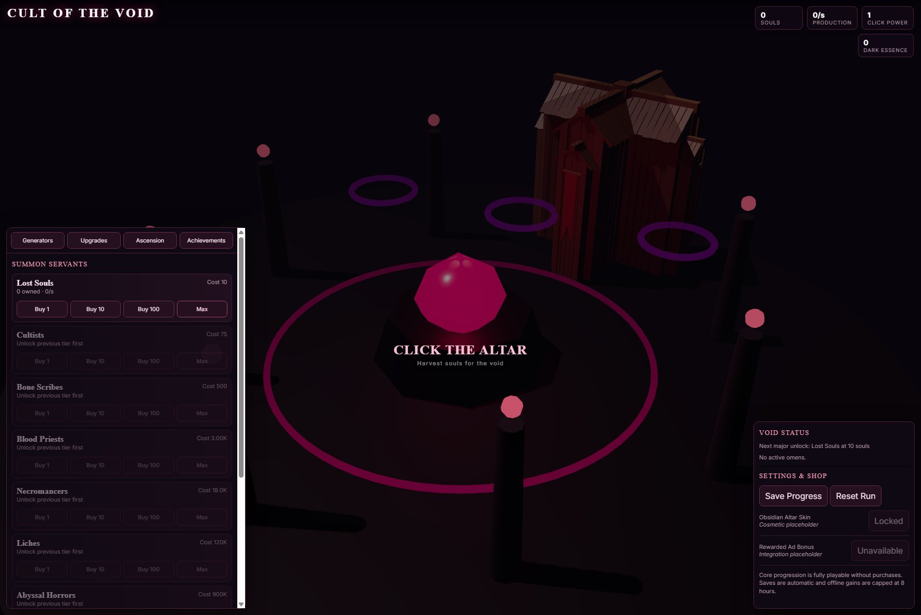Click Buy 10 under Necromancers

click(x=95, y=517)
